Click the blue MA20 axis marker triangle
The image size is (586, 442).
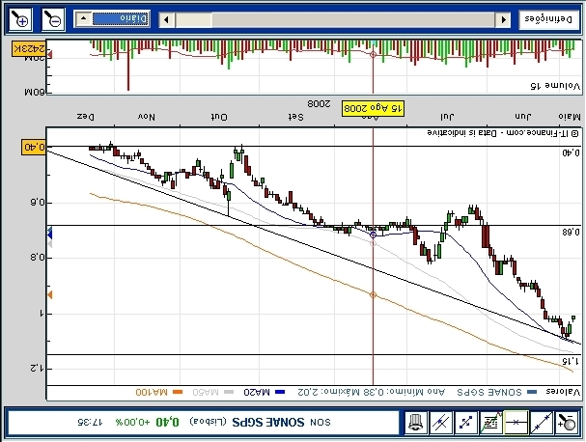tap(49, 235)
